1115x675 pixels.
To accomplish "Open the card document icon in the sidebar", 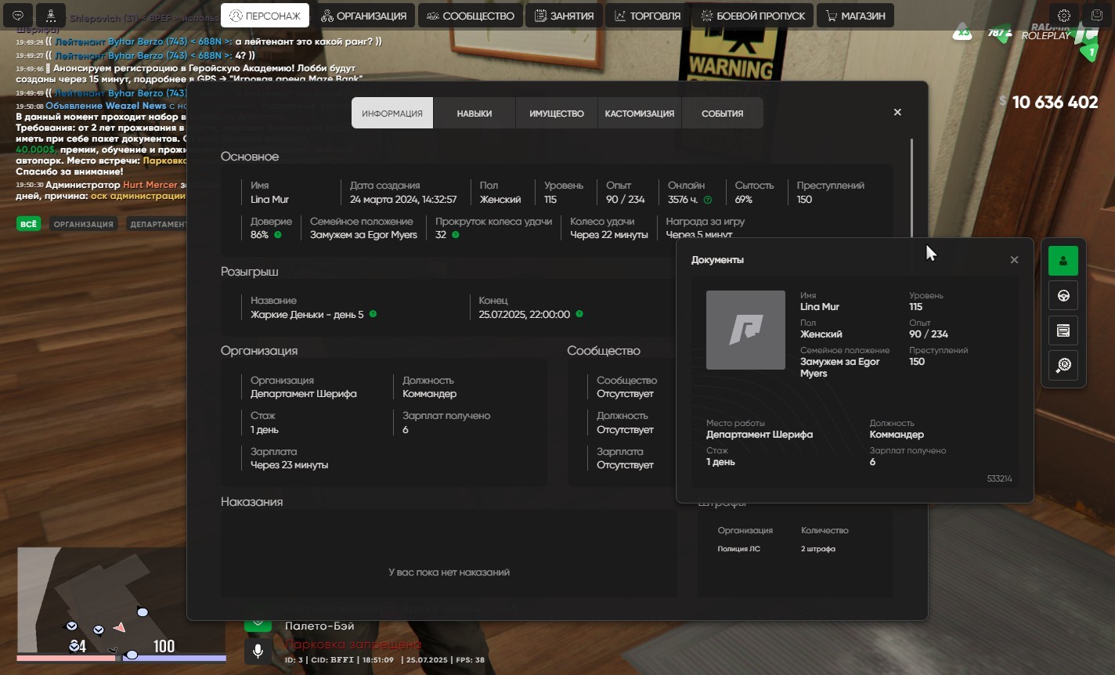I will point(1063,330).
